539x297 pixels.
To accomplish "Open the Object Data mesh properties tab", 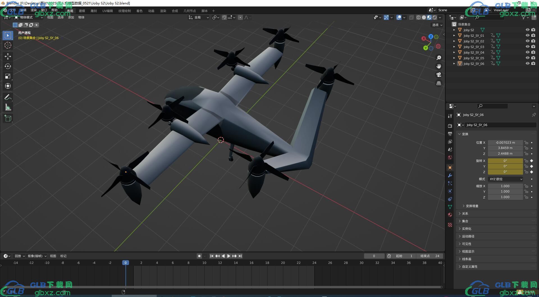I will [x=450, y=207].
